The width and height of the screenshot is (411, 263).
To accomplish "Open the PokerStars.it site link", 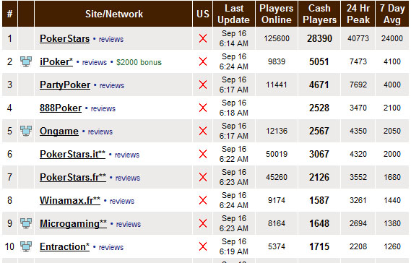I will (x=72, y=154).
